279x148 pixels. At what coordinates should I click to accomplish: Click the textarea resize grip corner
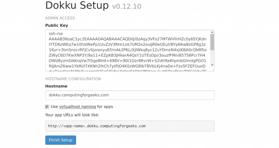pyautogui.click(x=213, y=70)
